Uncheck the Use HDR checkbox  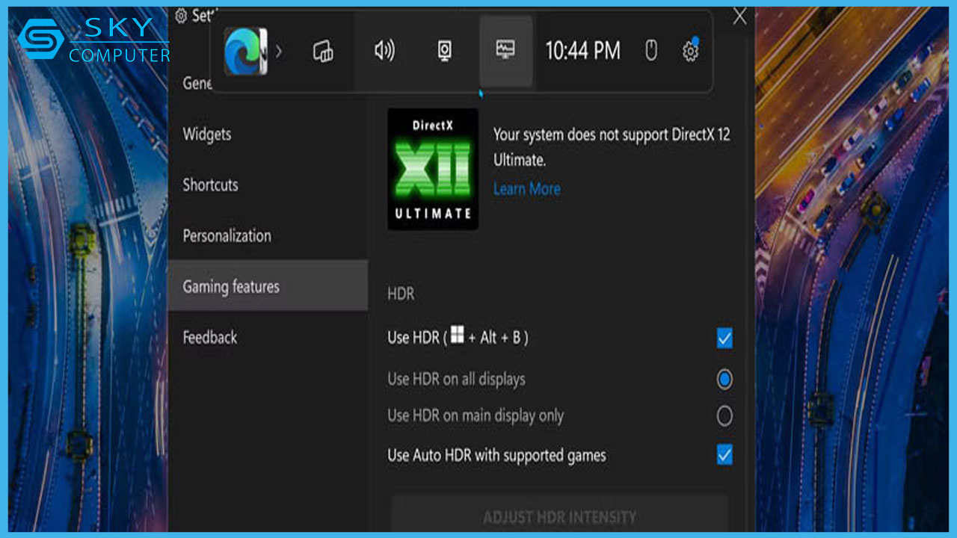724,338
